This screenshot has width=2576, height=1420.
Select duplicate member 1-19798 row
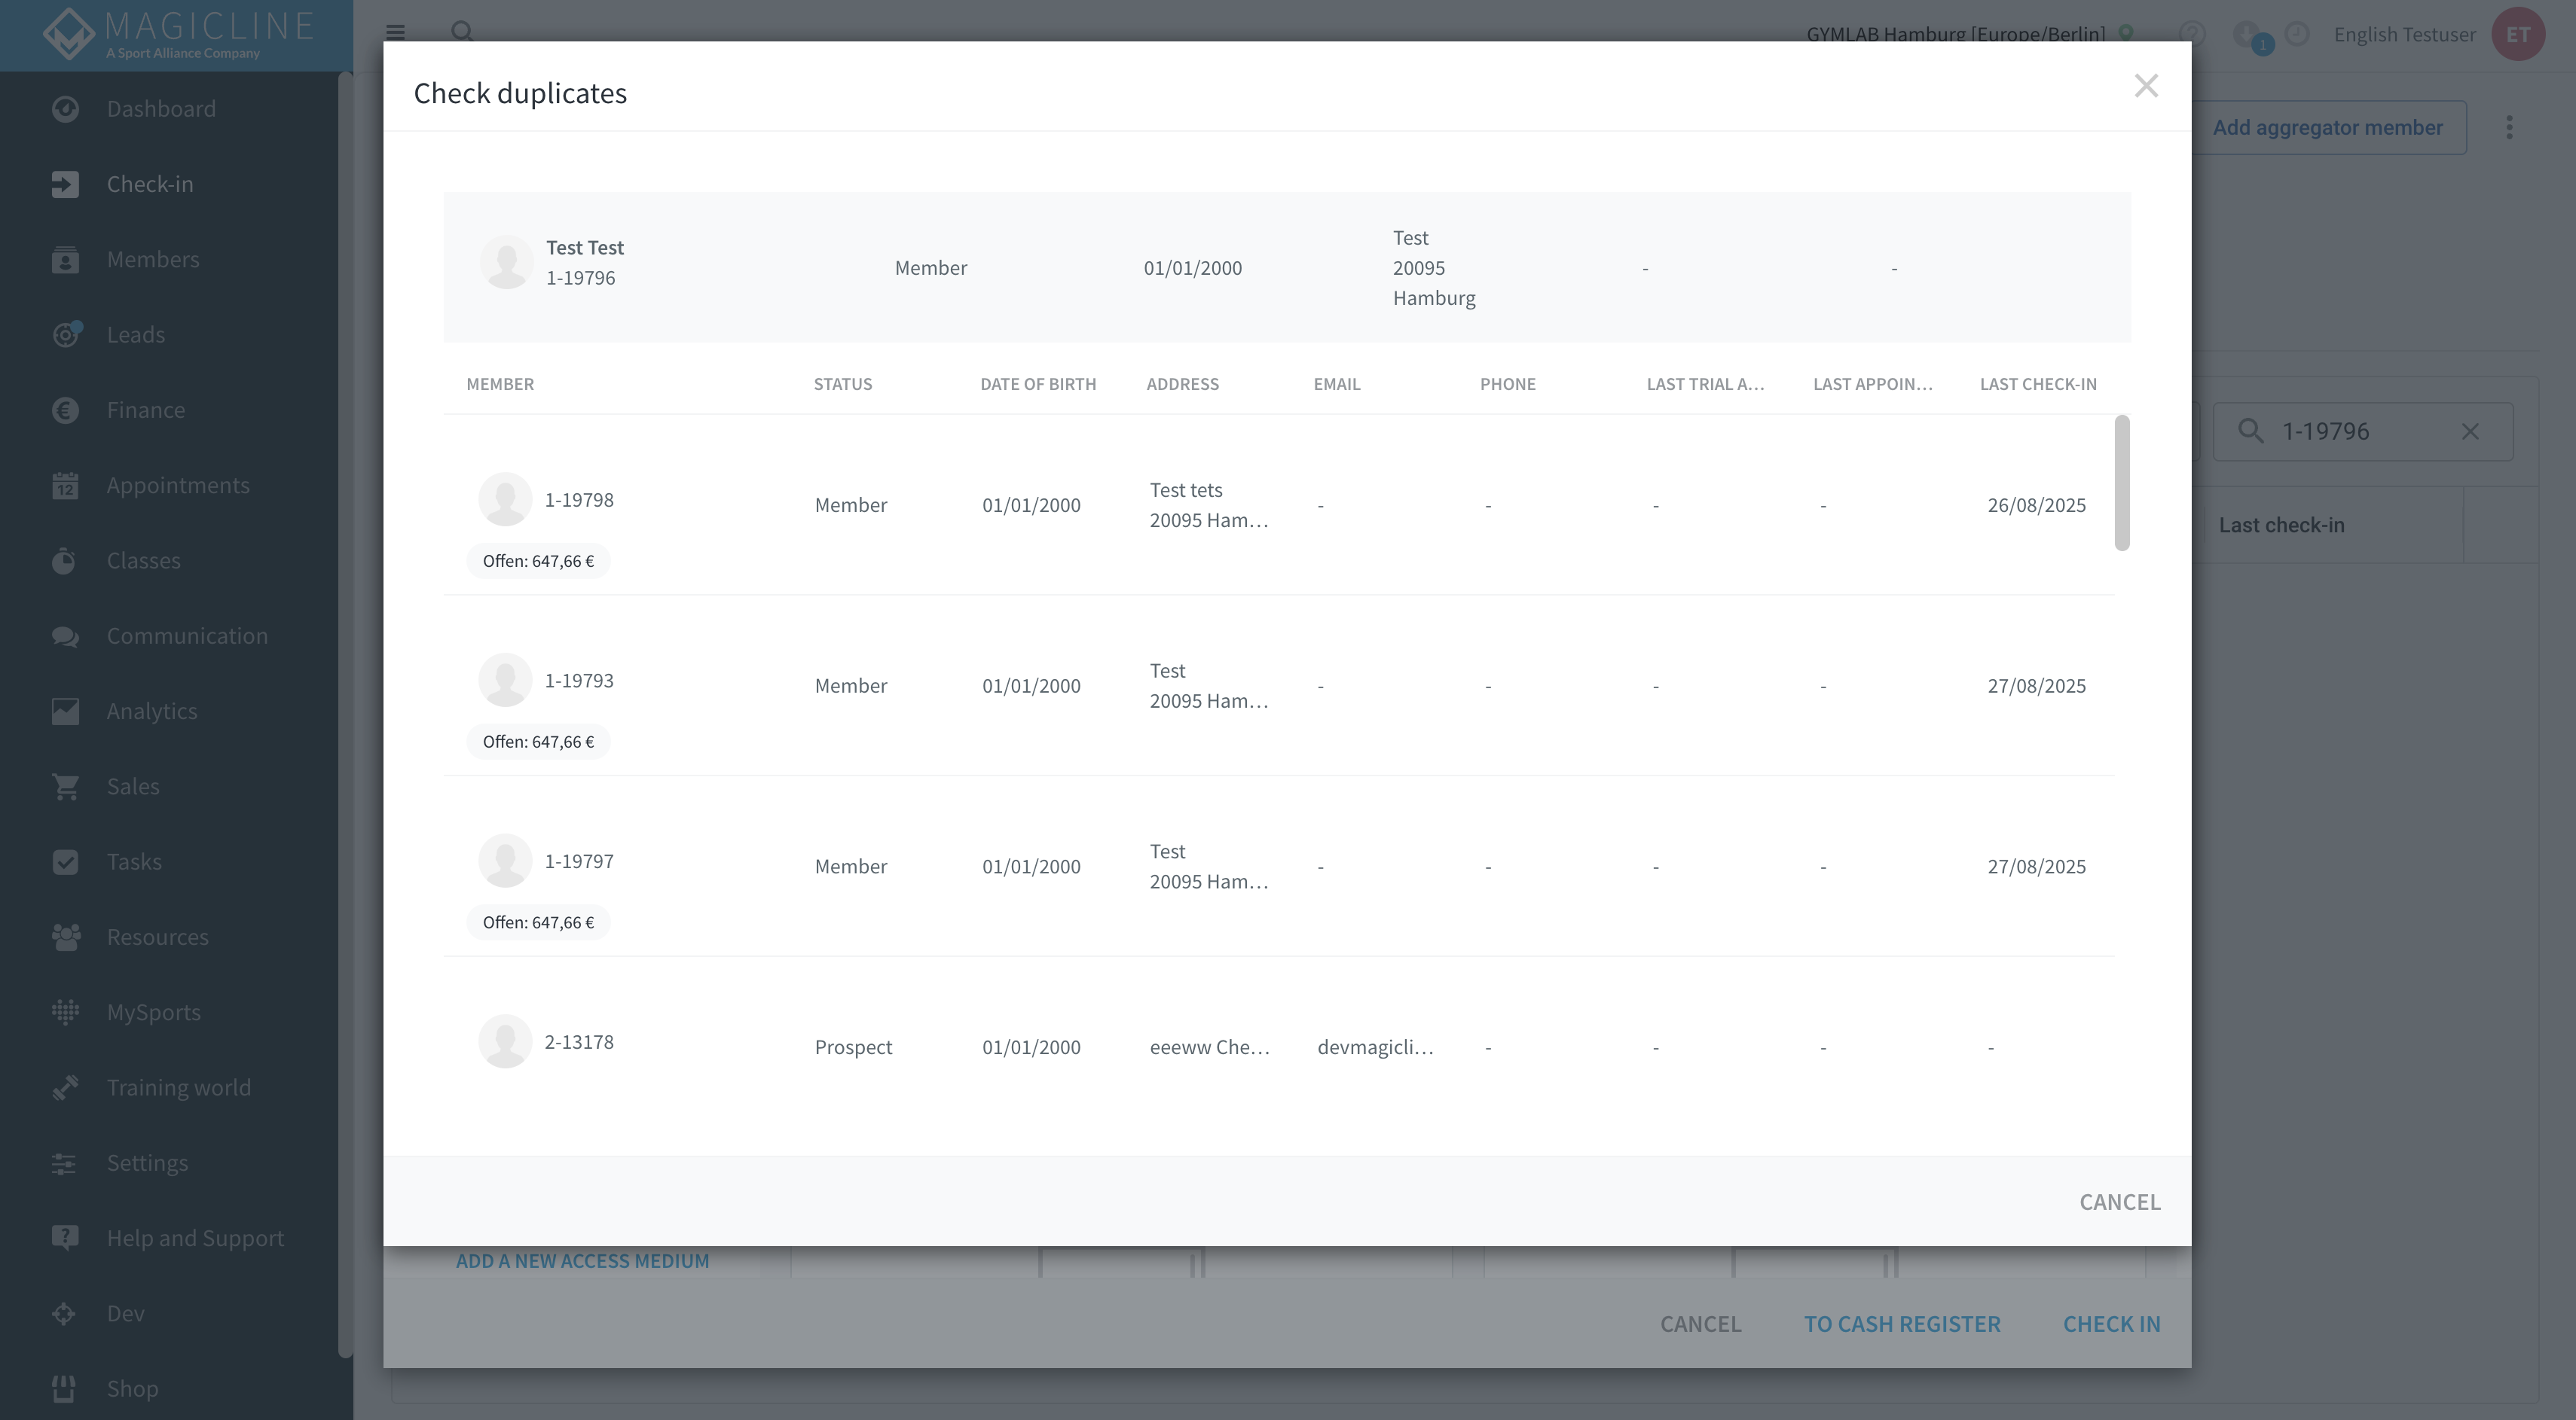tap(1278, 504)
